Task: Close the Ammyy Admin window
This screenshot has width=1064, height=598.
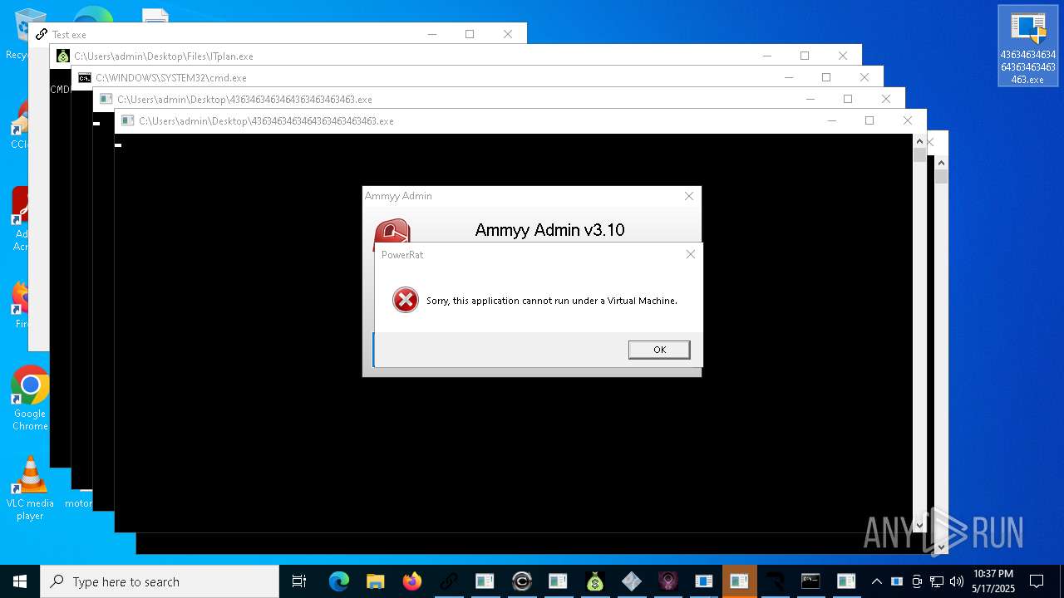Action: click(688, 196)
